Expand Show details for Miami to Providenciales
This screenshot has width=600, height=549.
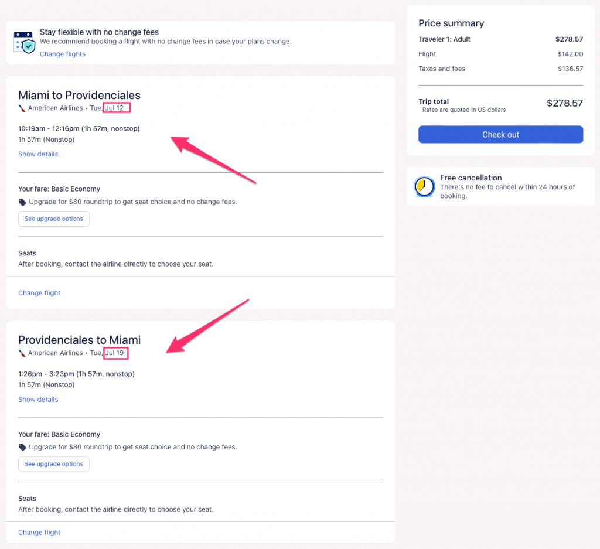click(x=38, y=154)
